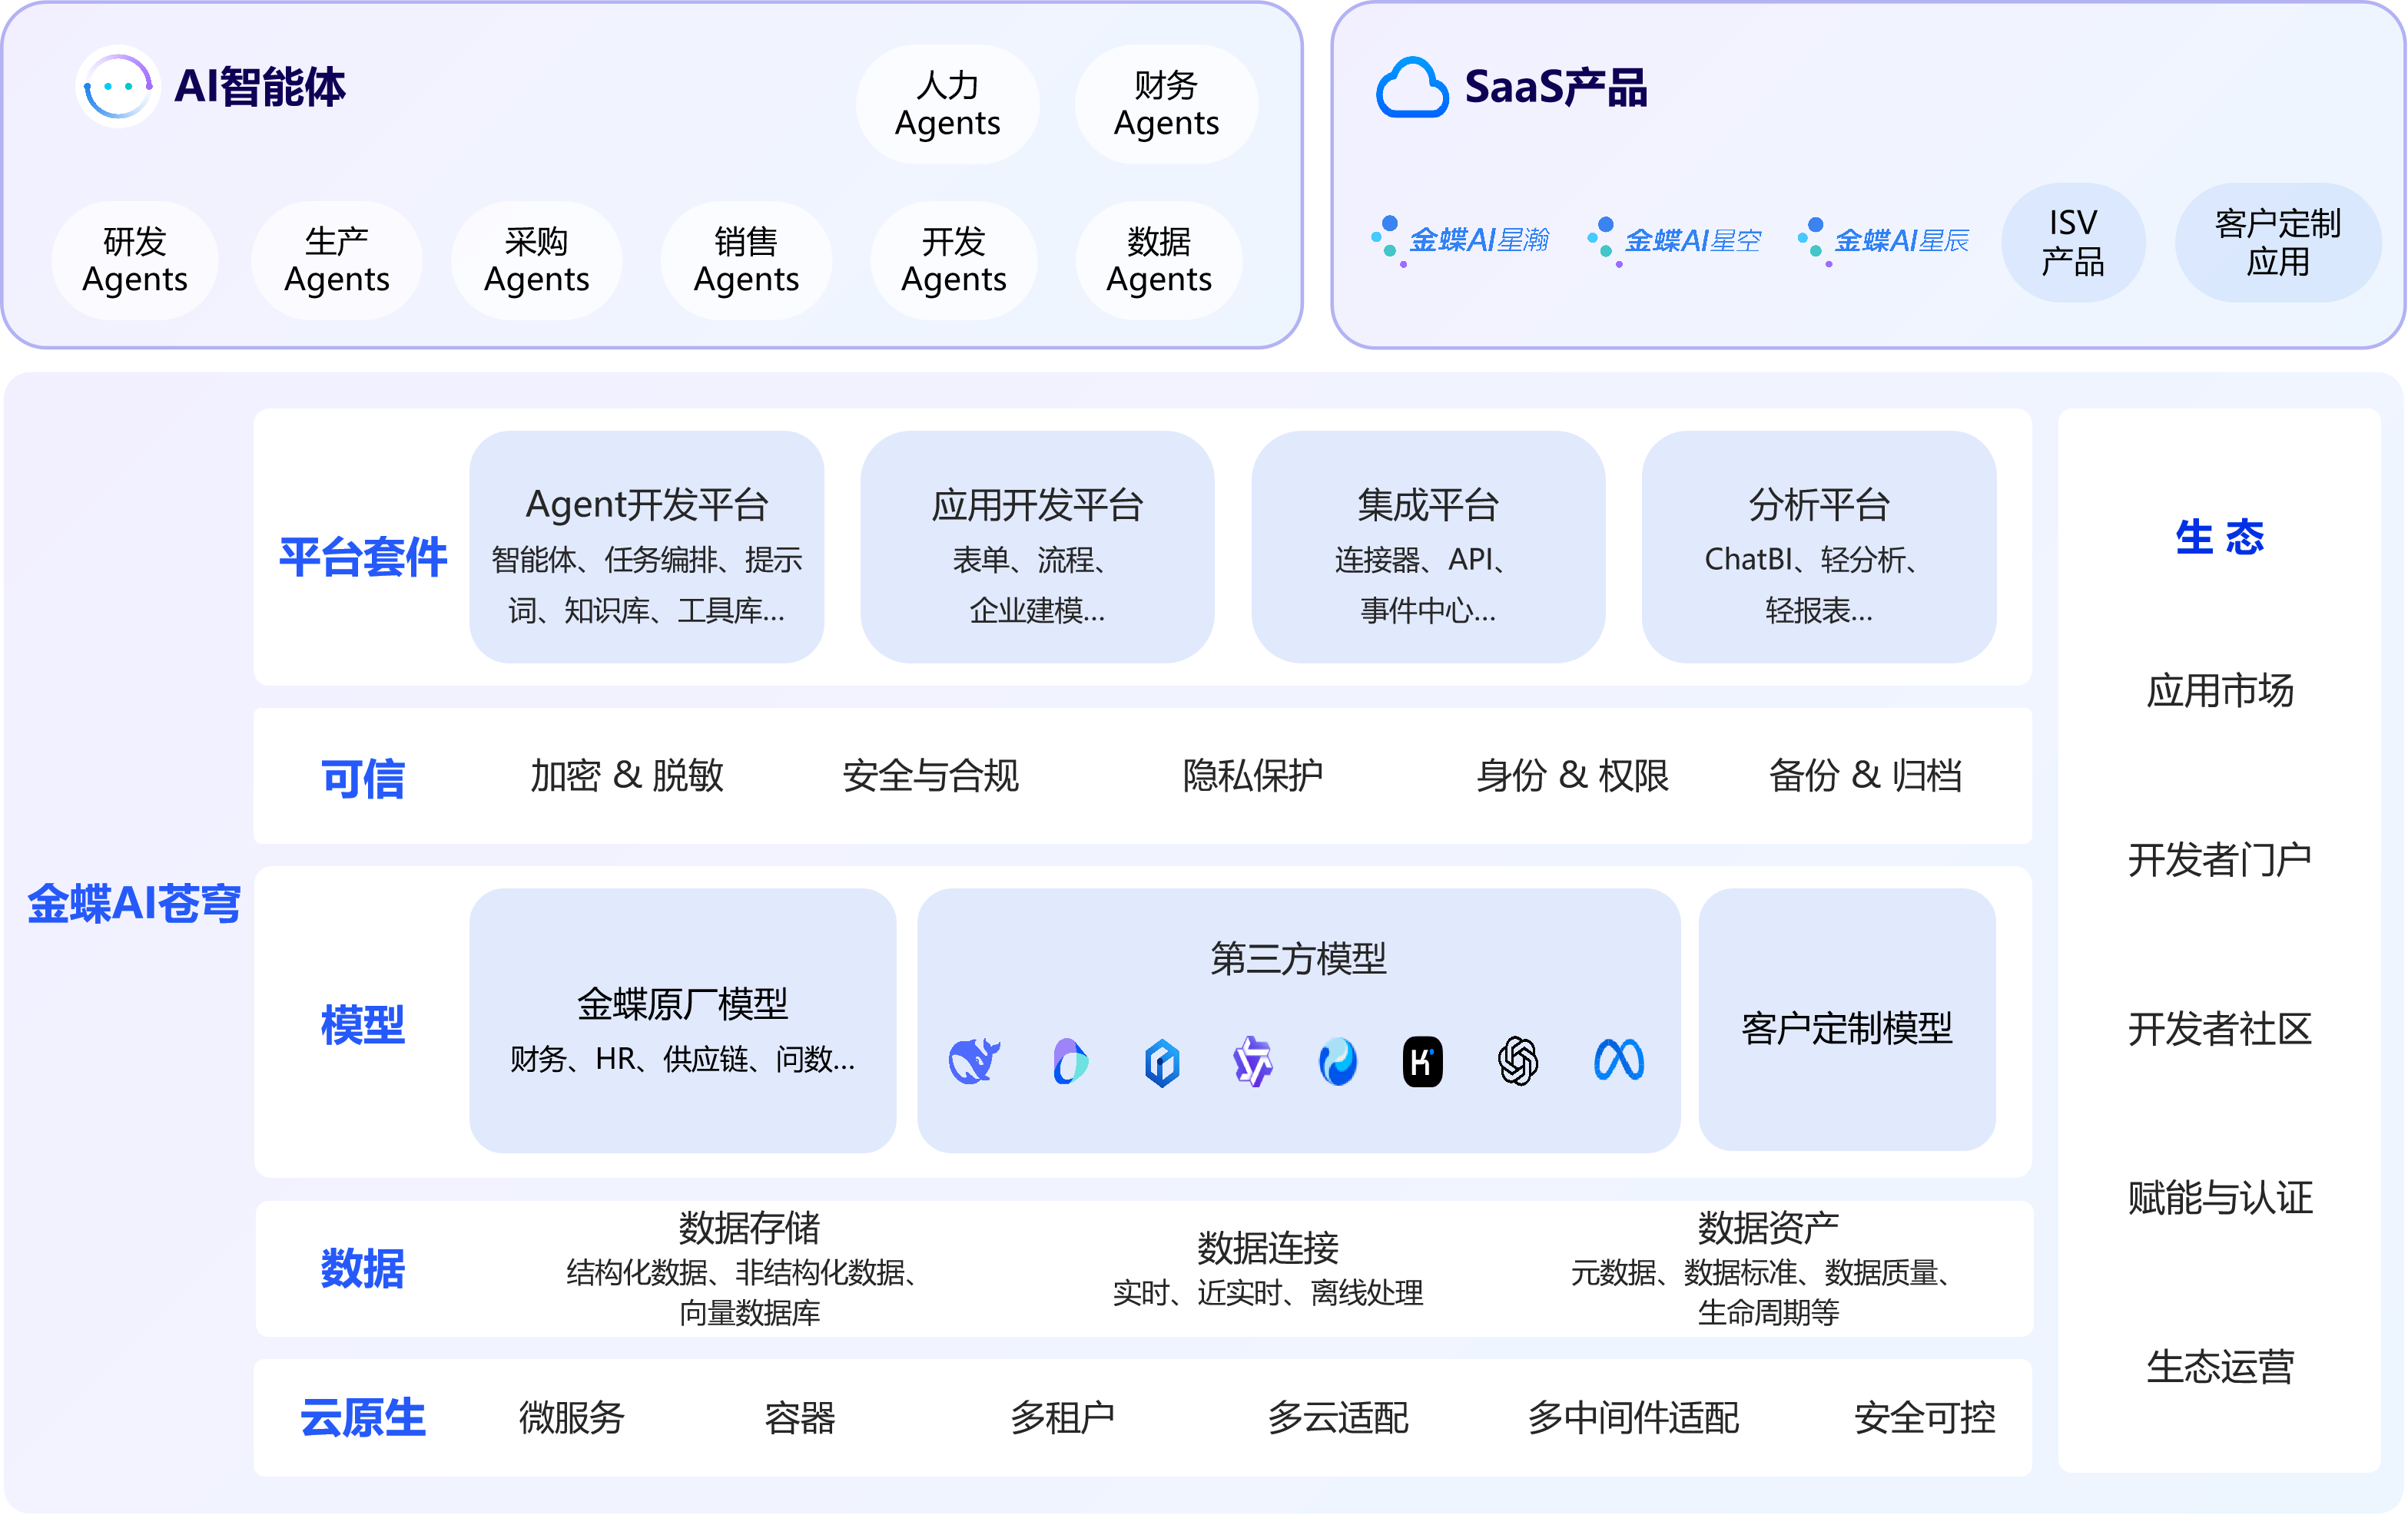Click the AI智能体 smiley face logo
This screenshot has height=1518, width=2408.
117,86
